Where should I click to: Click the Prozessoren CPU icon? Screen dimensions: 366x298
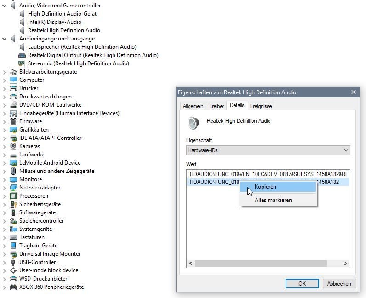pyautogui.click(x=13, y=196)
